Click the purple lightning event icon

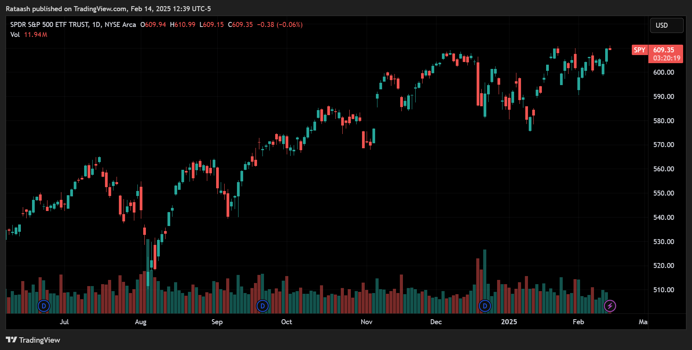pos(610,306)
